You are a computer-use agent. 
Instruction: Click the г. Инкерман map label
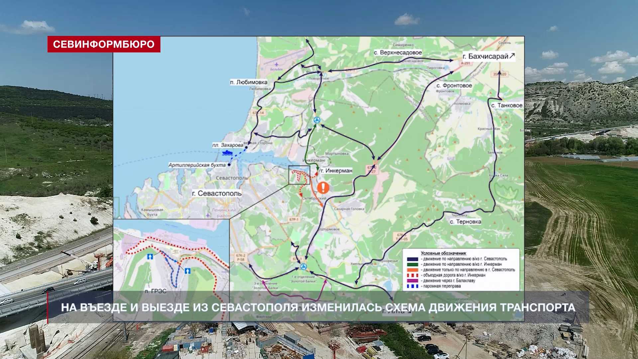pyautogui.click(x=336, y=171)
